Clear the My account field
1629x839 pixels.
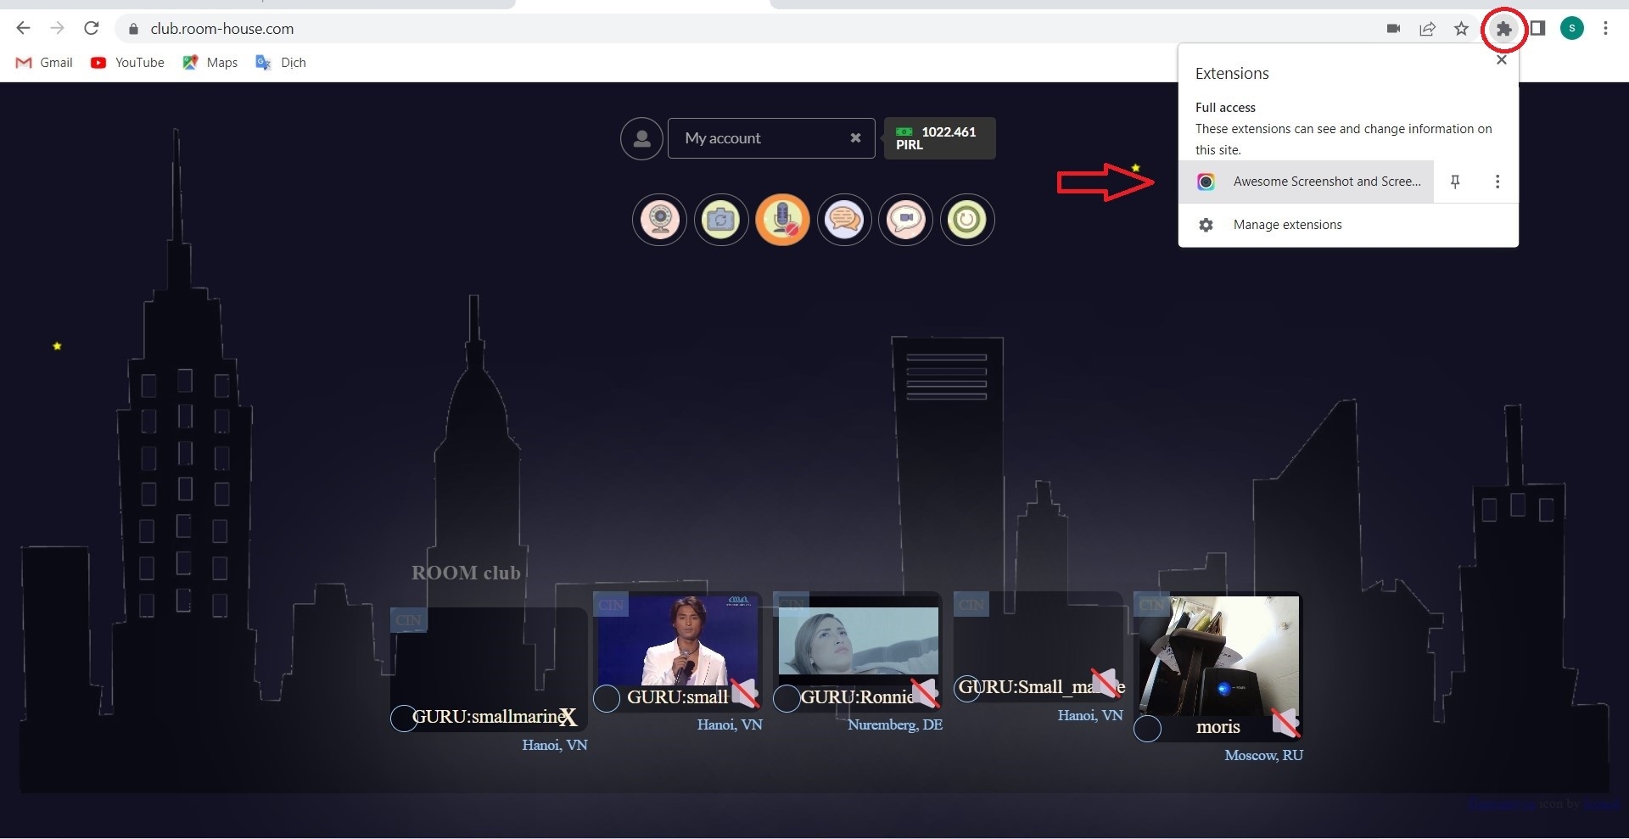pyautogui.click(x=855, y=138)
